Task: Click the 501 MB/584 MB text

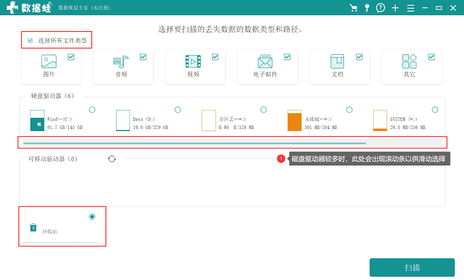Action: tap(321, 127)
